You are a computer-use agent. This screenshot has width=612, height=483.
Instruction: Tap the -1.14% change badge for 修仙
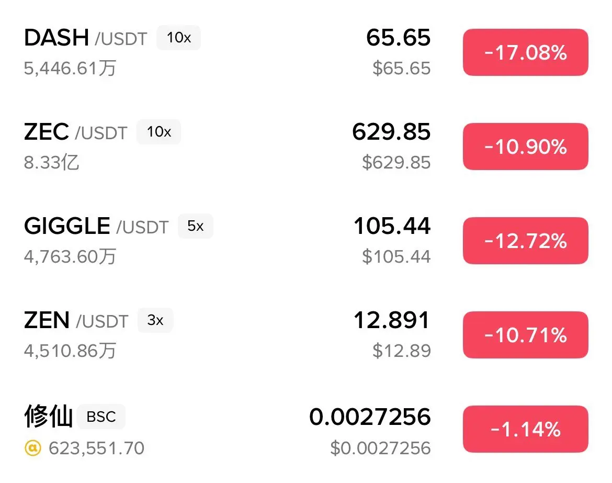525,429
